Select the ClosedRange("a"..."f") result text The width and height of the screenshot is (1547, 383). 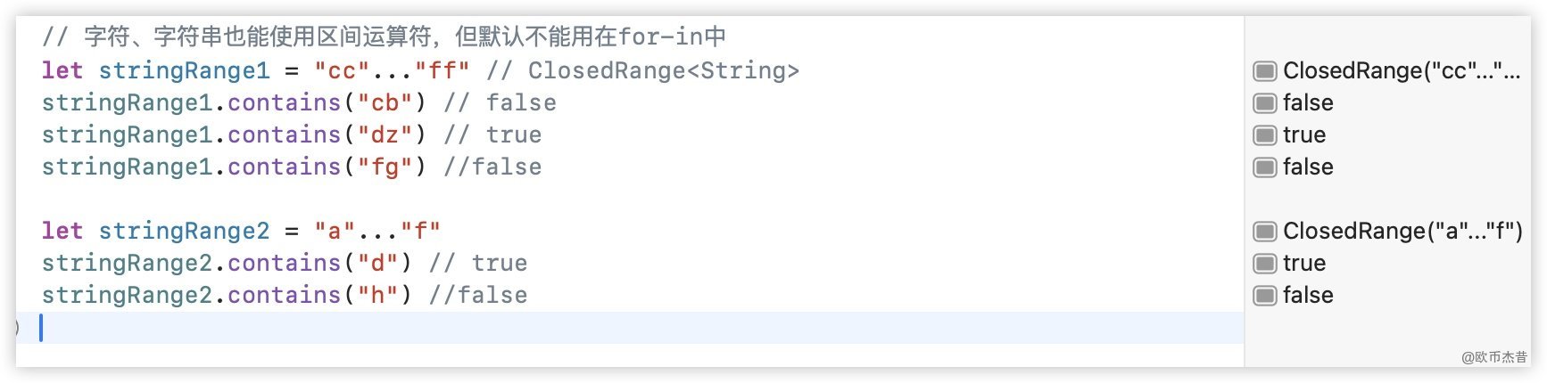point(1402,232)
